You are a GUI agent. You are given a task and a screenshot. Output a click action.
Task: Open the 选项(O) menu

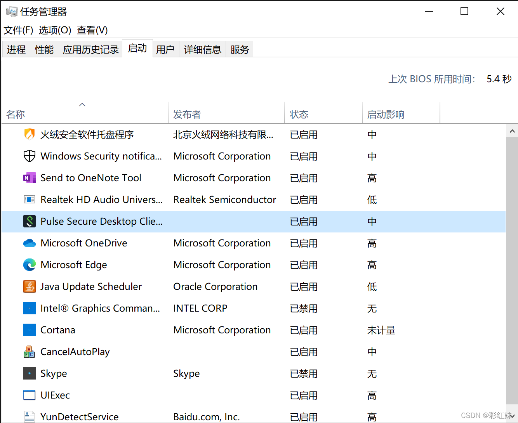tap(55, 30)
